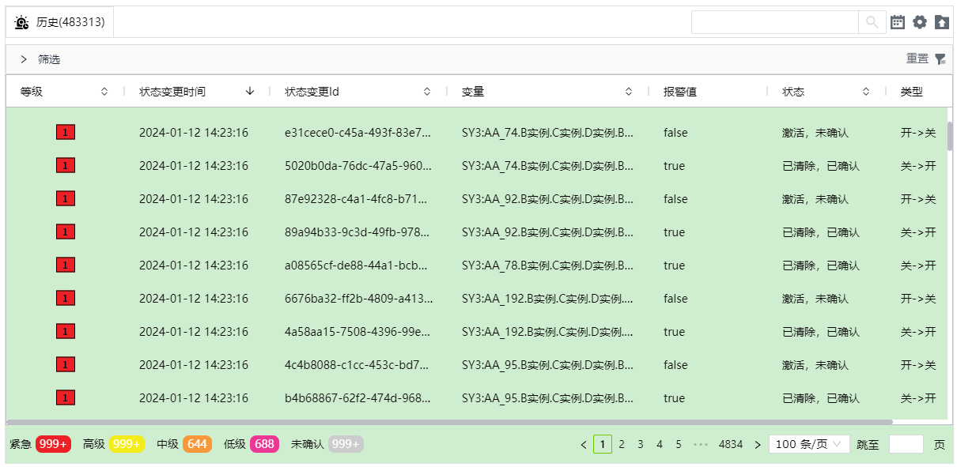Open the 100 条/页 page size dropdown
This screenshot has height=467, width=957.
coord(809,444)
